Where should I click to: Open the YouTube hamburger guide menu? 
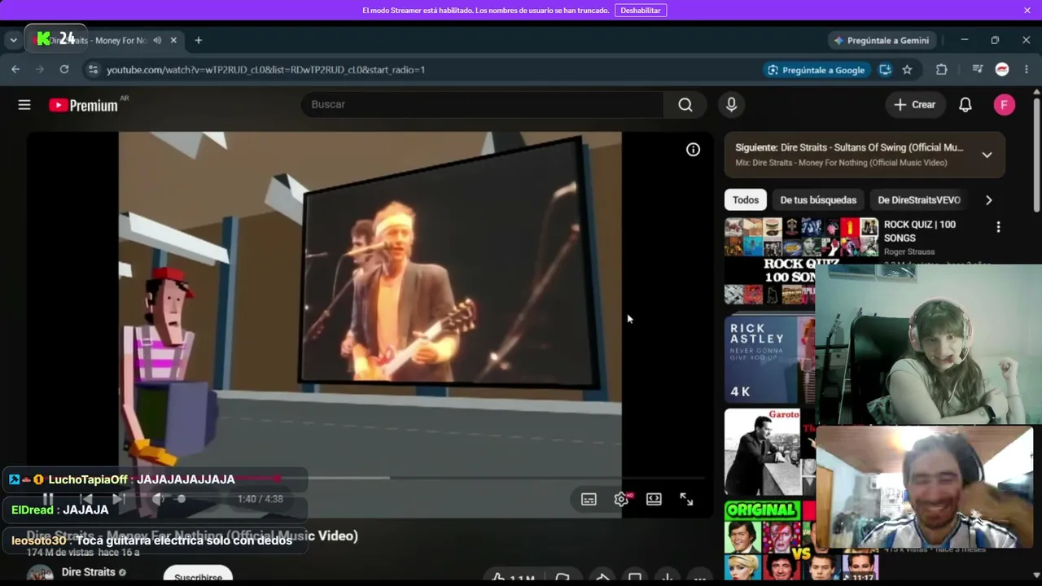click(x=24, y=104)
